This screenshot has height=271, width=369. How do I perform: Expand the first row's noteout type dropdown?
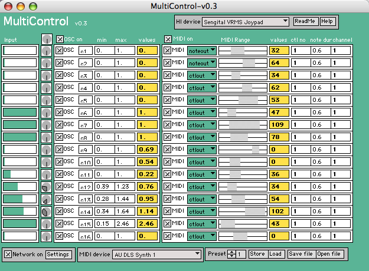click(202, 51)
